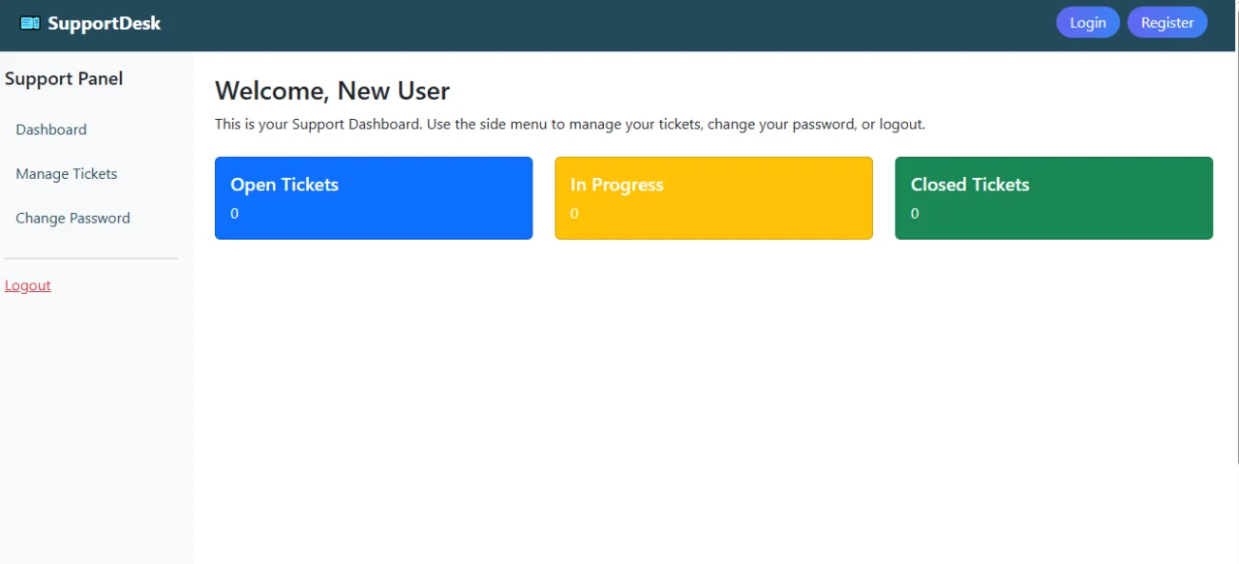1239x564 pixels.
Task: Open the SupportDesk brand home link
Action: tap(91, 23)
